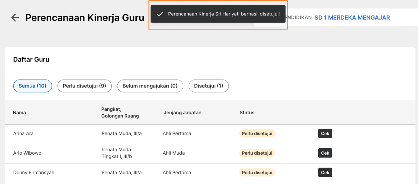Click the back arrow icon

15,18
